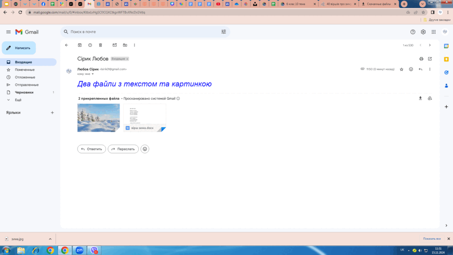Expand recipient details next to кому: мне

tap(93, 74)
